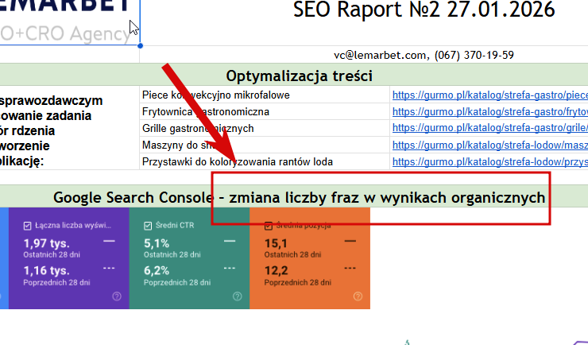Open the gurmo.pl strefa-lodow przystawki link
This screenshot has width=588, height=345.
pos(489,161)
